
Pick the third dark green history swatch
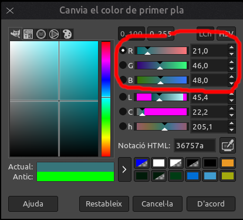(176, 176)
